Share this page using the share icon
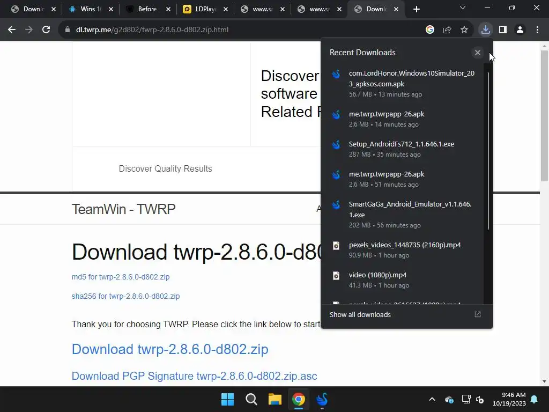This screenshot has width=549, height=412. (x=447, y=30)
